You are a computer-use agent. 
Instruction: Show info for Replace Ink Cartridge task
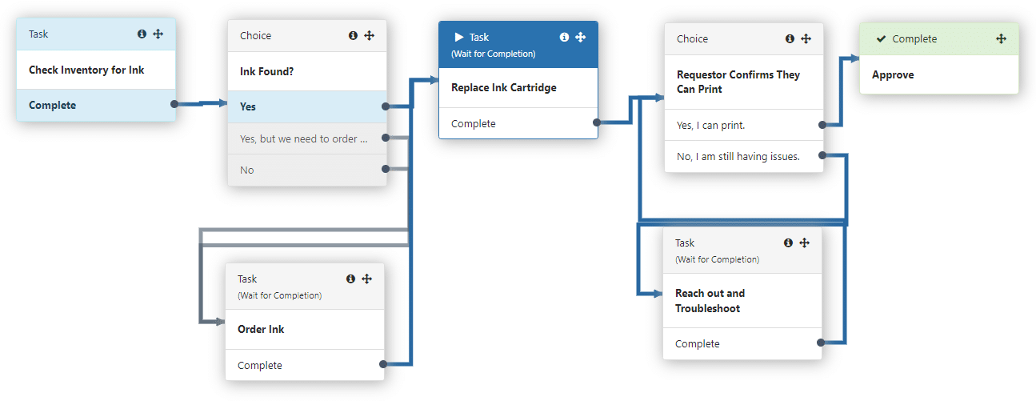(564, 38)
